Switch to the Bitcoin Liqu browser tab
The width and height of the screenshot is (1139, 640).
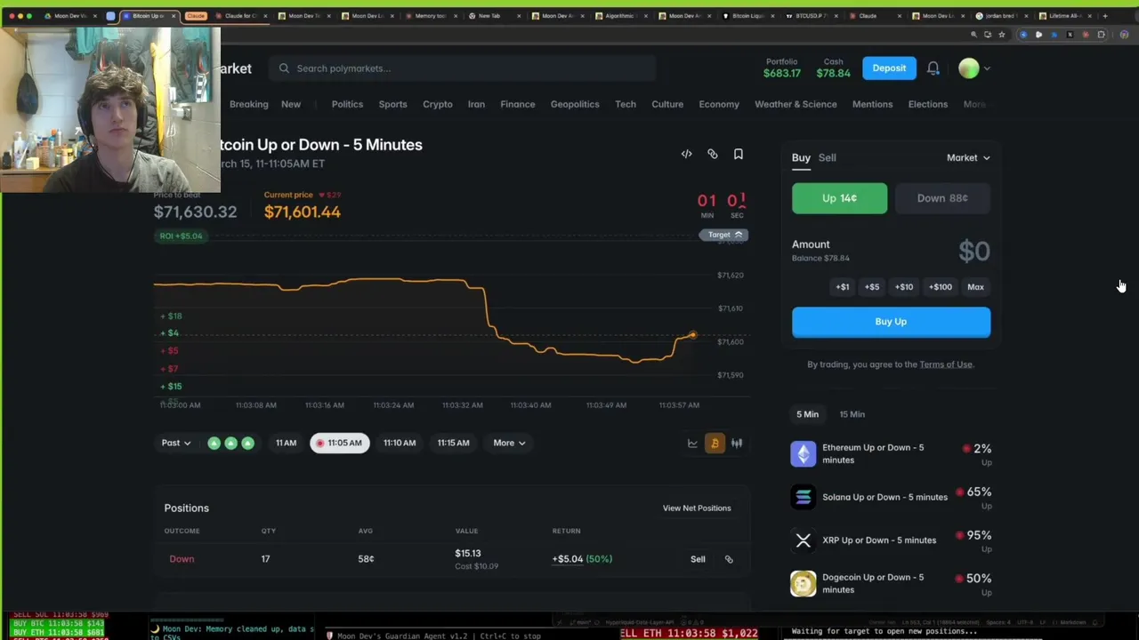(x=747, y=16)
